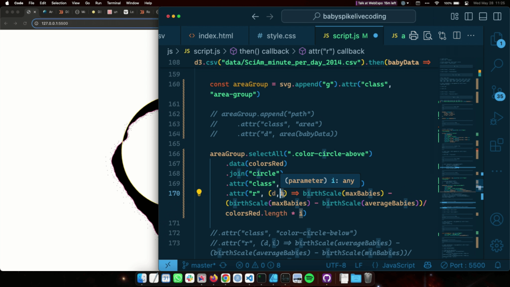Open the Search view in activity bar
510x287 pixels.
(x=496, y=65)
